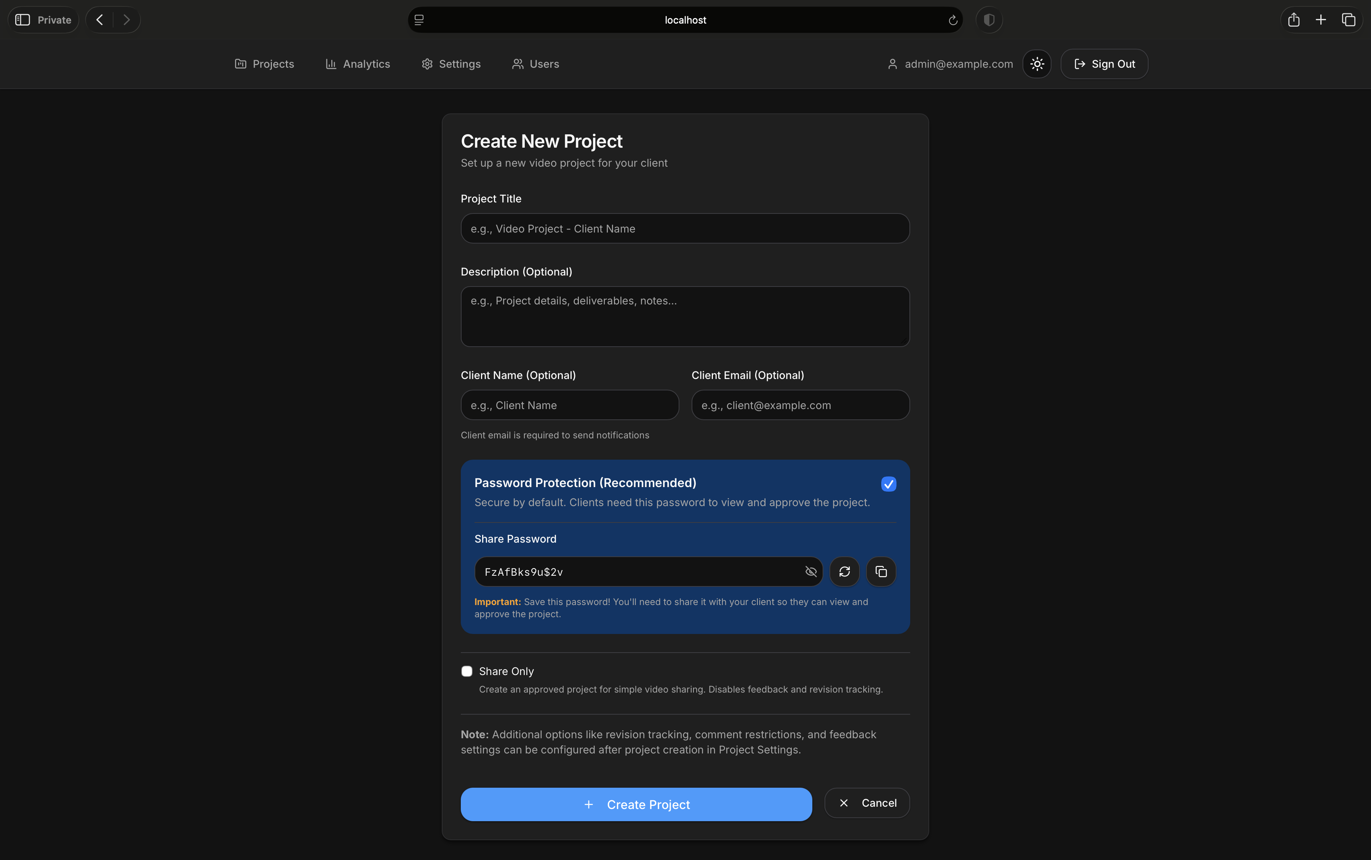Open the browser share icon
1371x860 pixels.
pos(1294,20)
